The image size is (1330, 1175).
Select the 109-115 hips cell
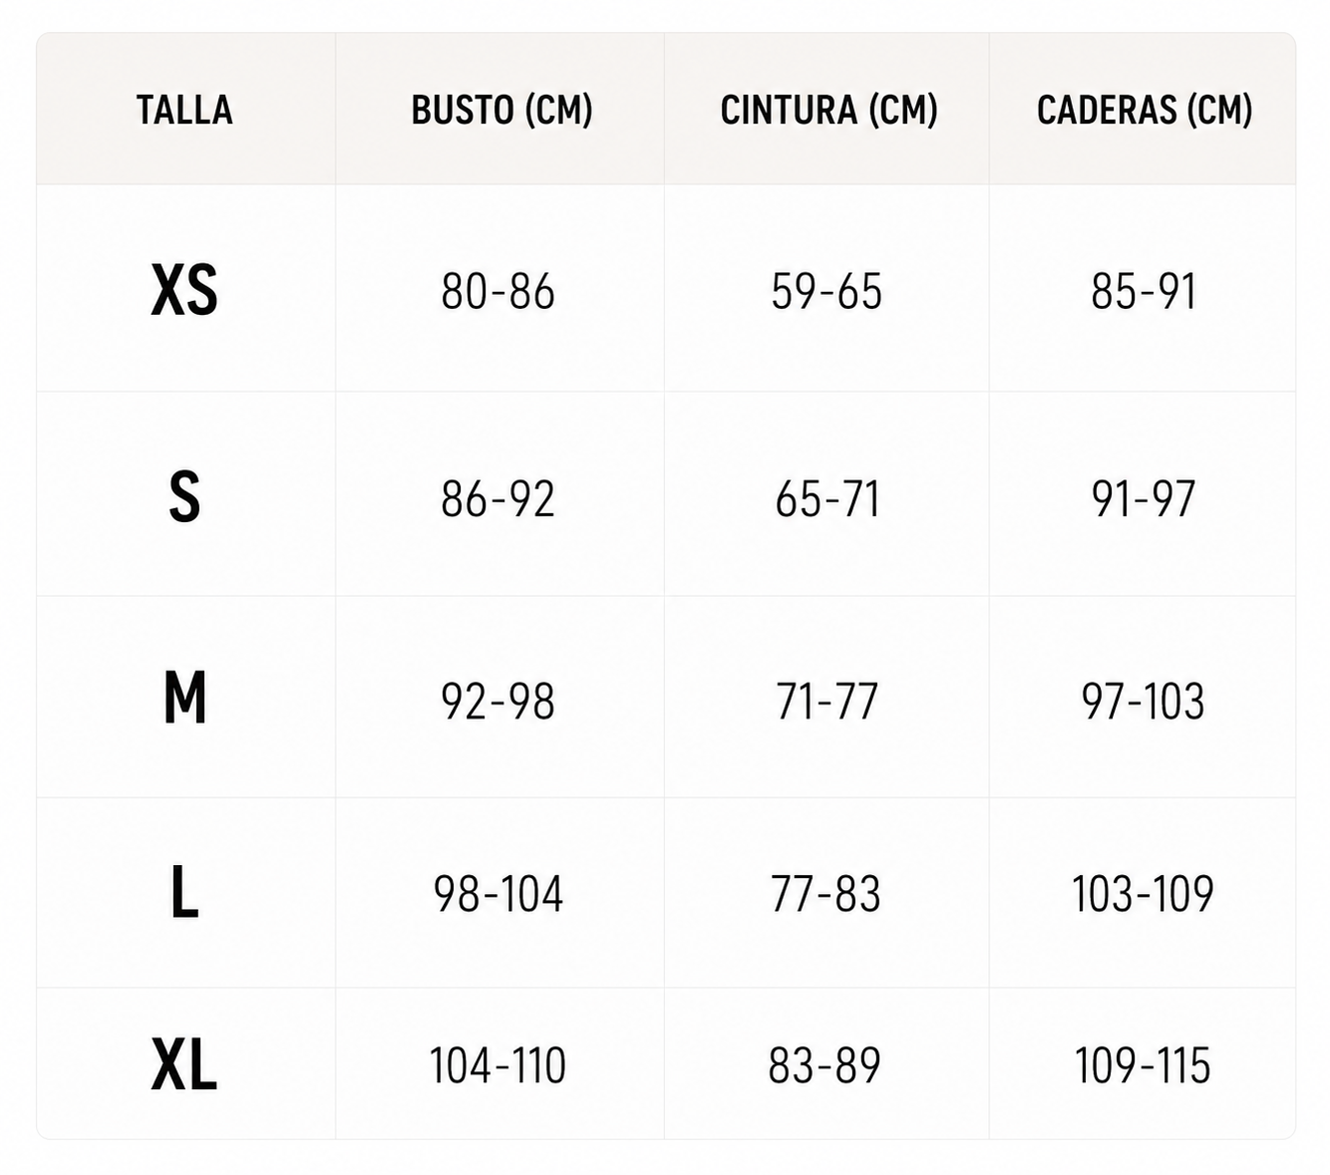pyautogui.click(x=1143, y=1065)
